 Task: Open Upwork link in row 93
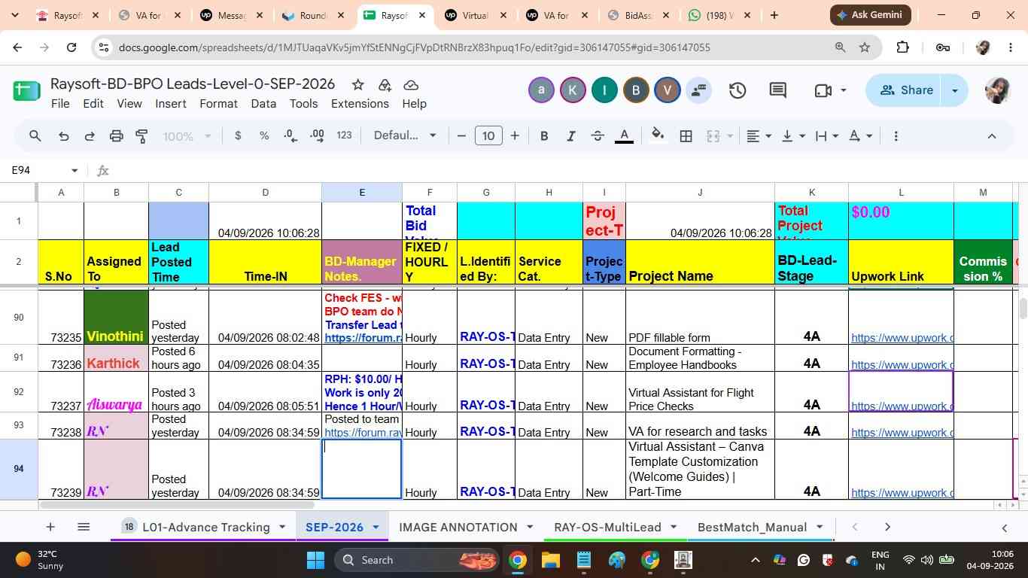click(902, 433)
